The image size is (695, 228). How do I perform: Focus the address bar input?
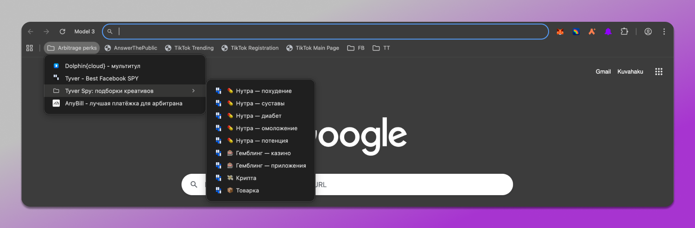point(324,32)
